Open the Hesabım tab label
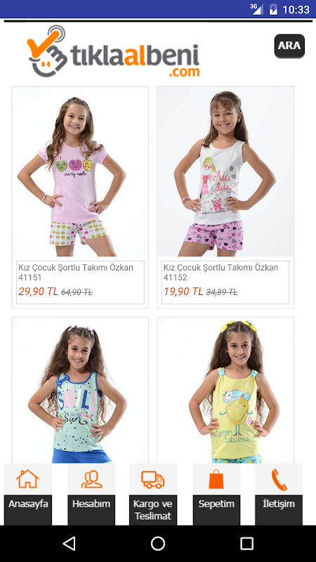Image resolution: width=316 pixels, height=562 pixels. [91, 504]
